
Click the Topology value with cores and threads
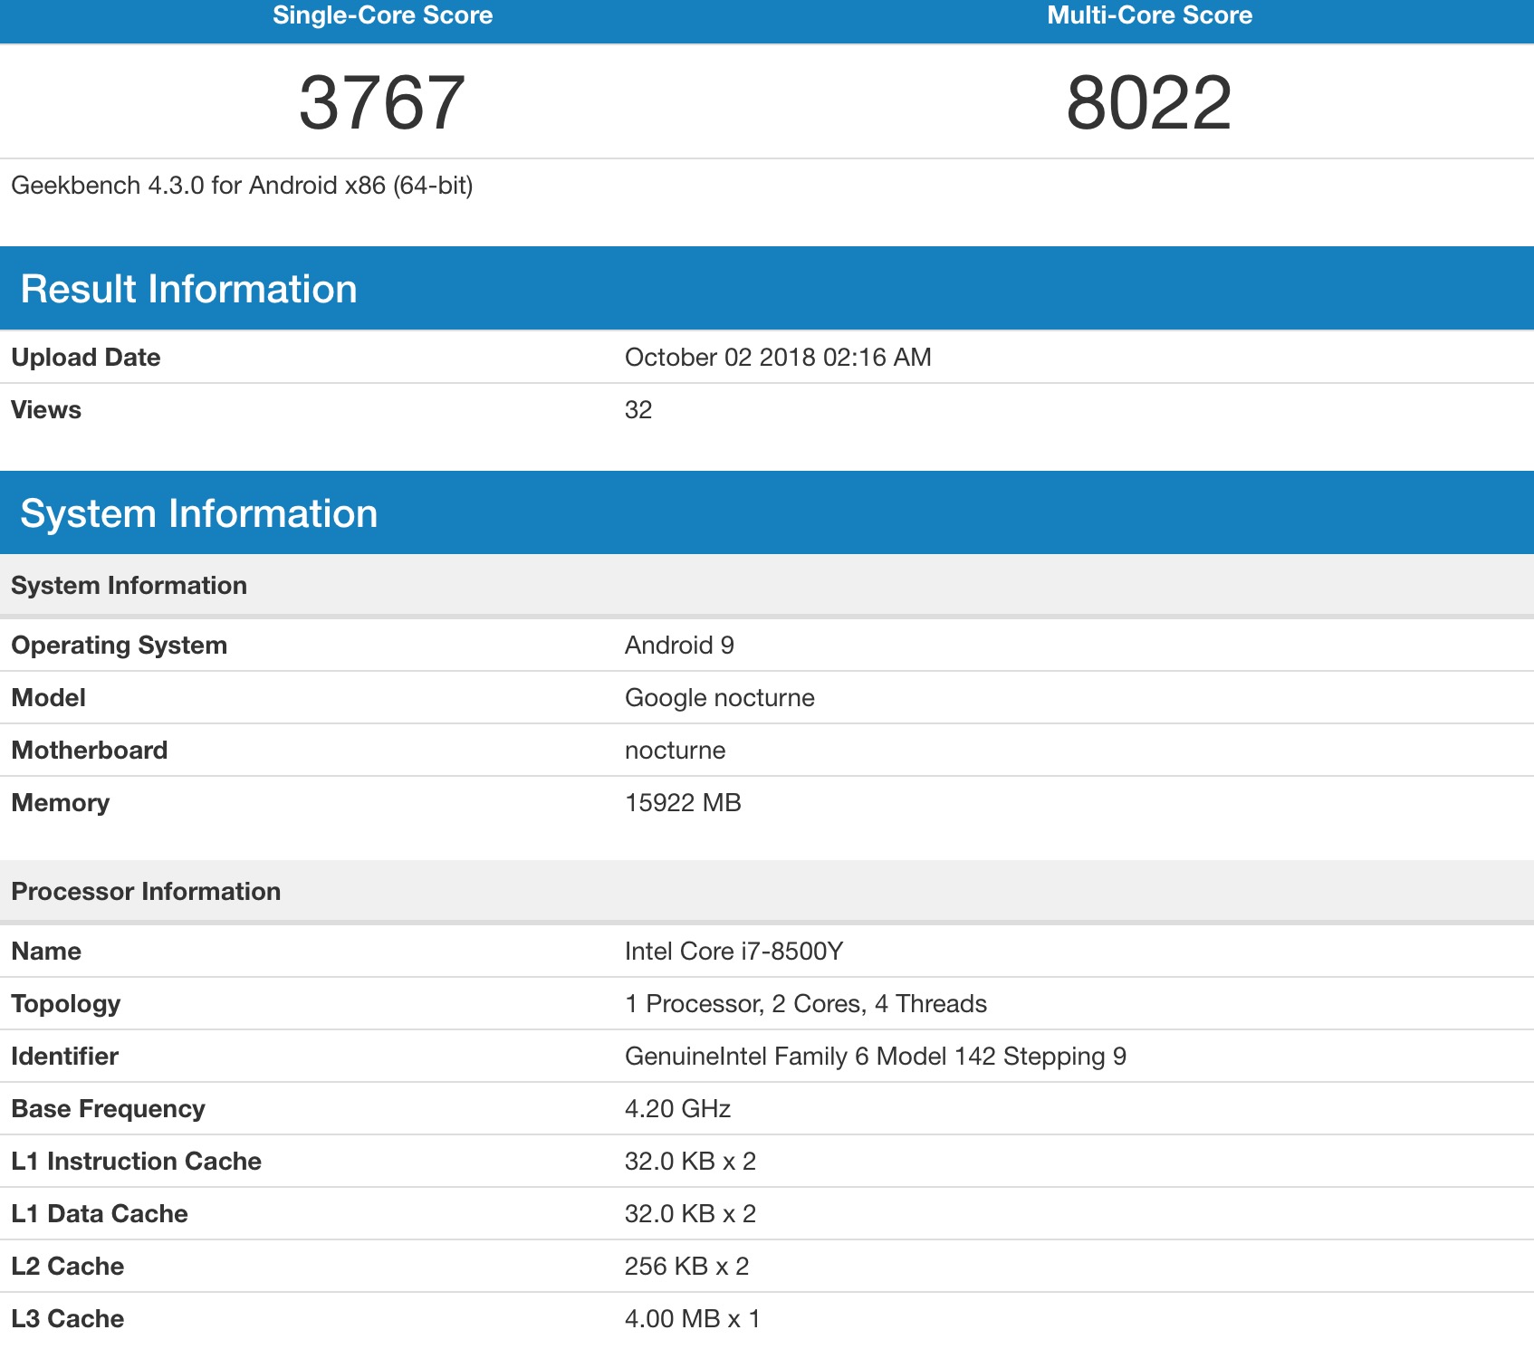point(805,1004)
